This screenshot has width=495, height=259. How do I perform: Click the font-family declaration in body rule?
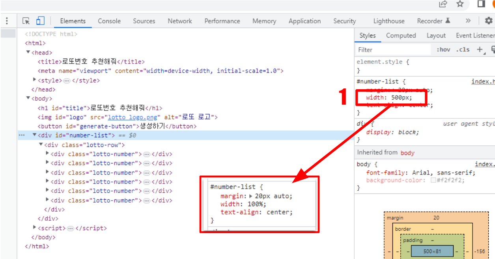tap(421, 173)
